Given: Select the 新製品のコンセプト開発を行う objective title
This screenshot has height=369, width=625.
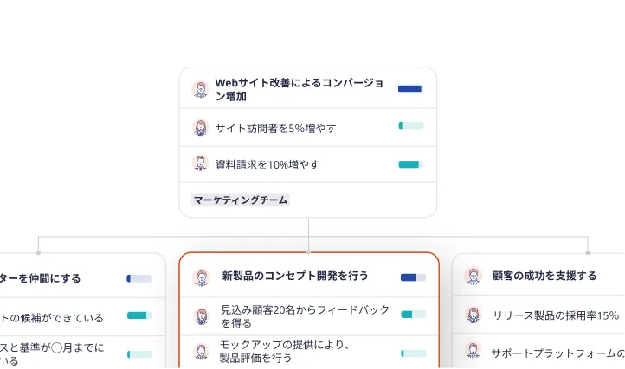Looking at the screenshot, I should pos(295,276).
